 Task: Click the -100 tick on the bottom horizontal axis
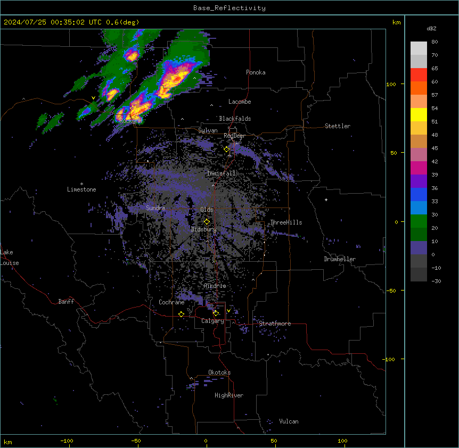(x=67, y=441)
